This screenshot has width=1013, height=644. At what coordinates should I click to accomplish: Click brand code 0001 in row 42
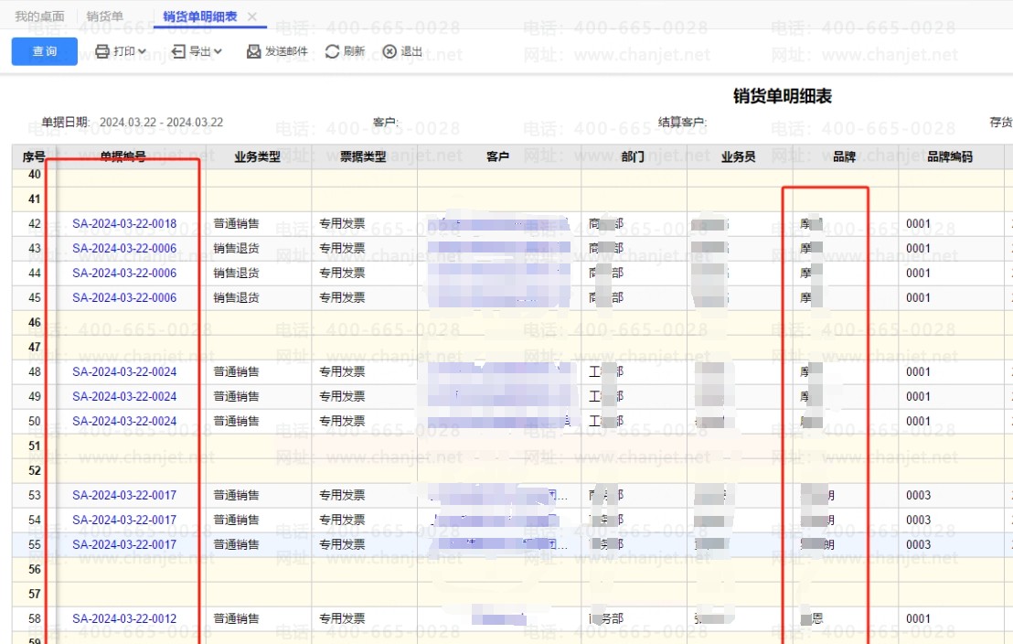(918, 224)
